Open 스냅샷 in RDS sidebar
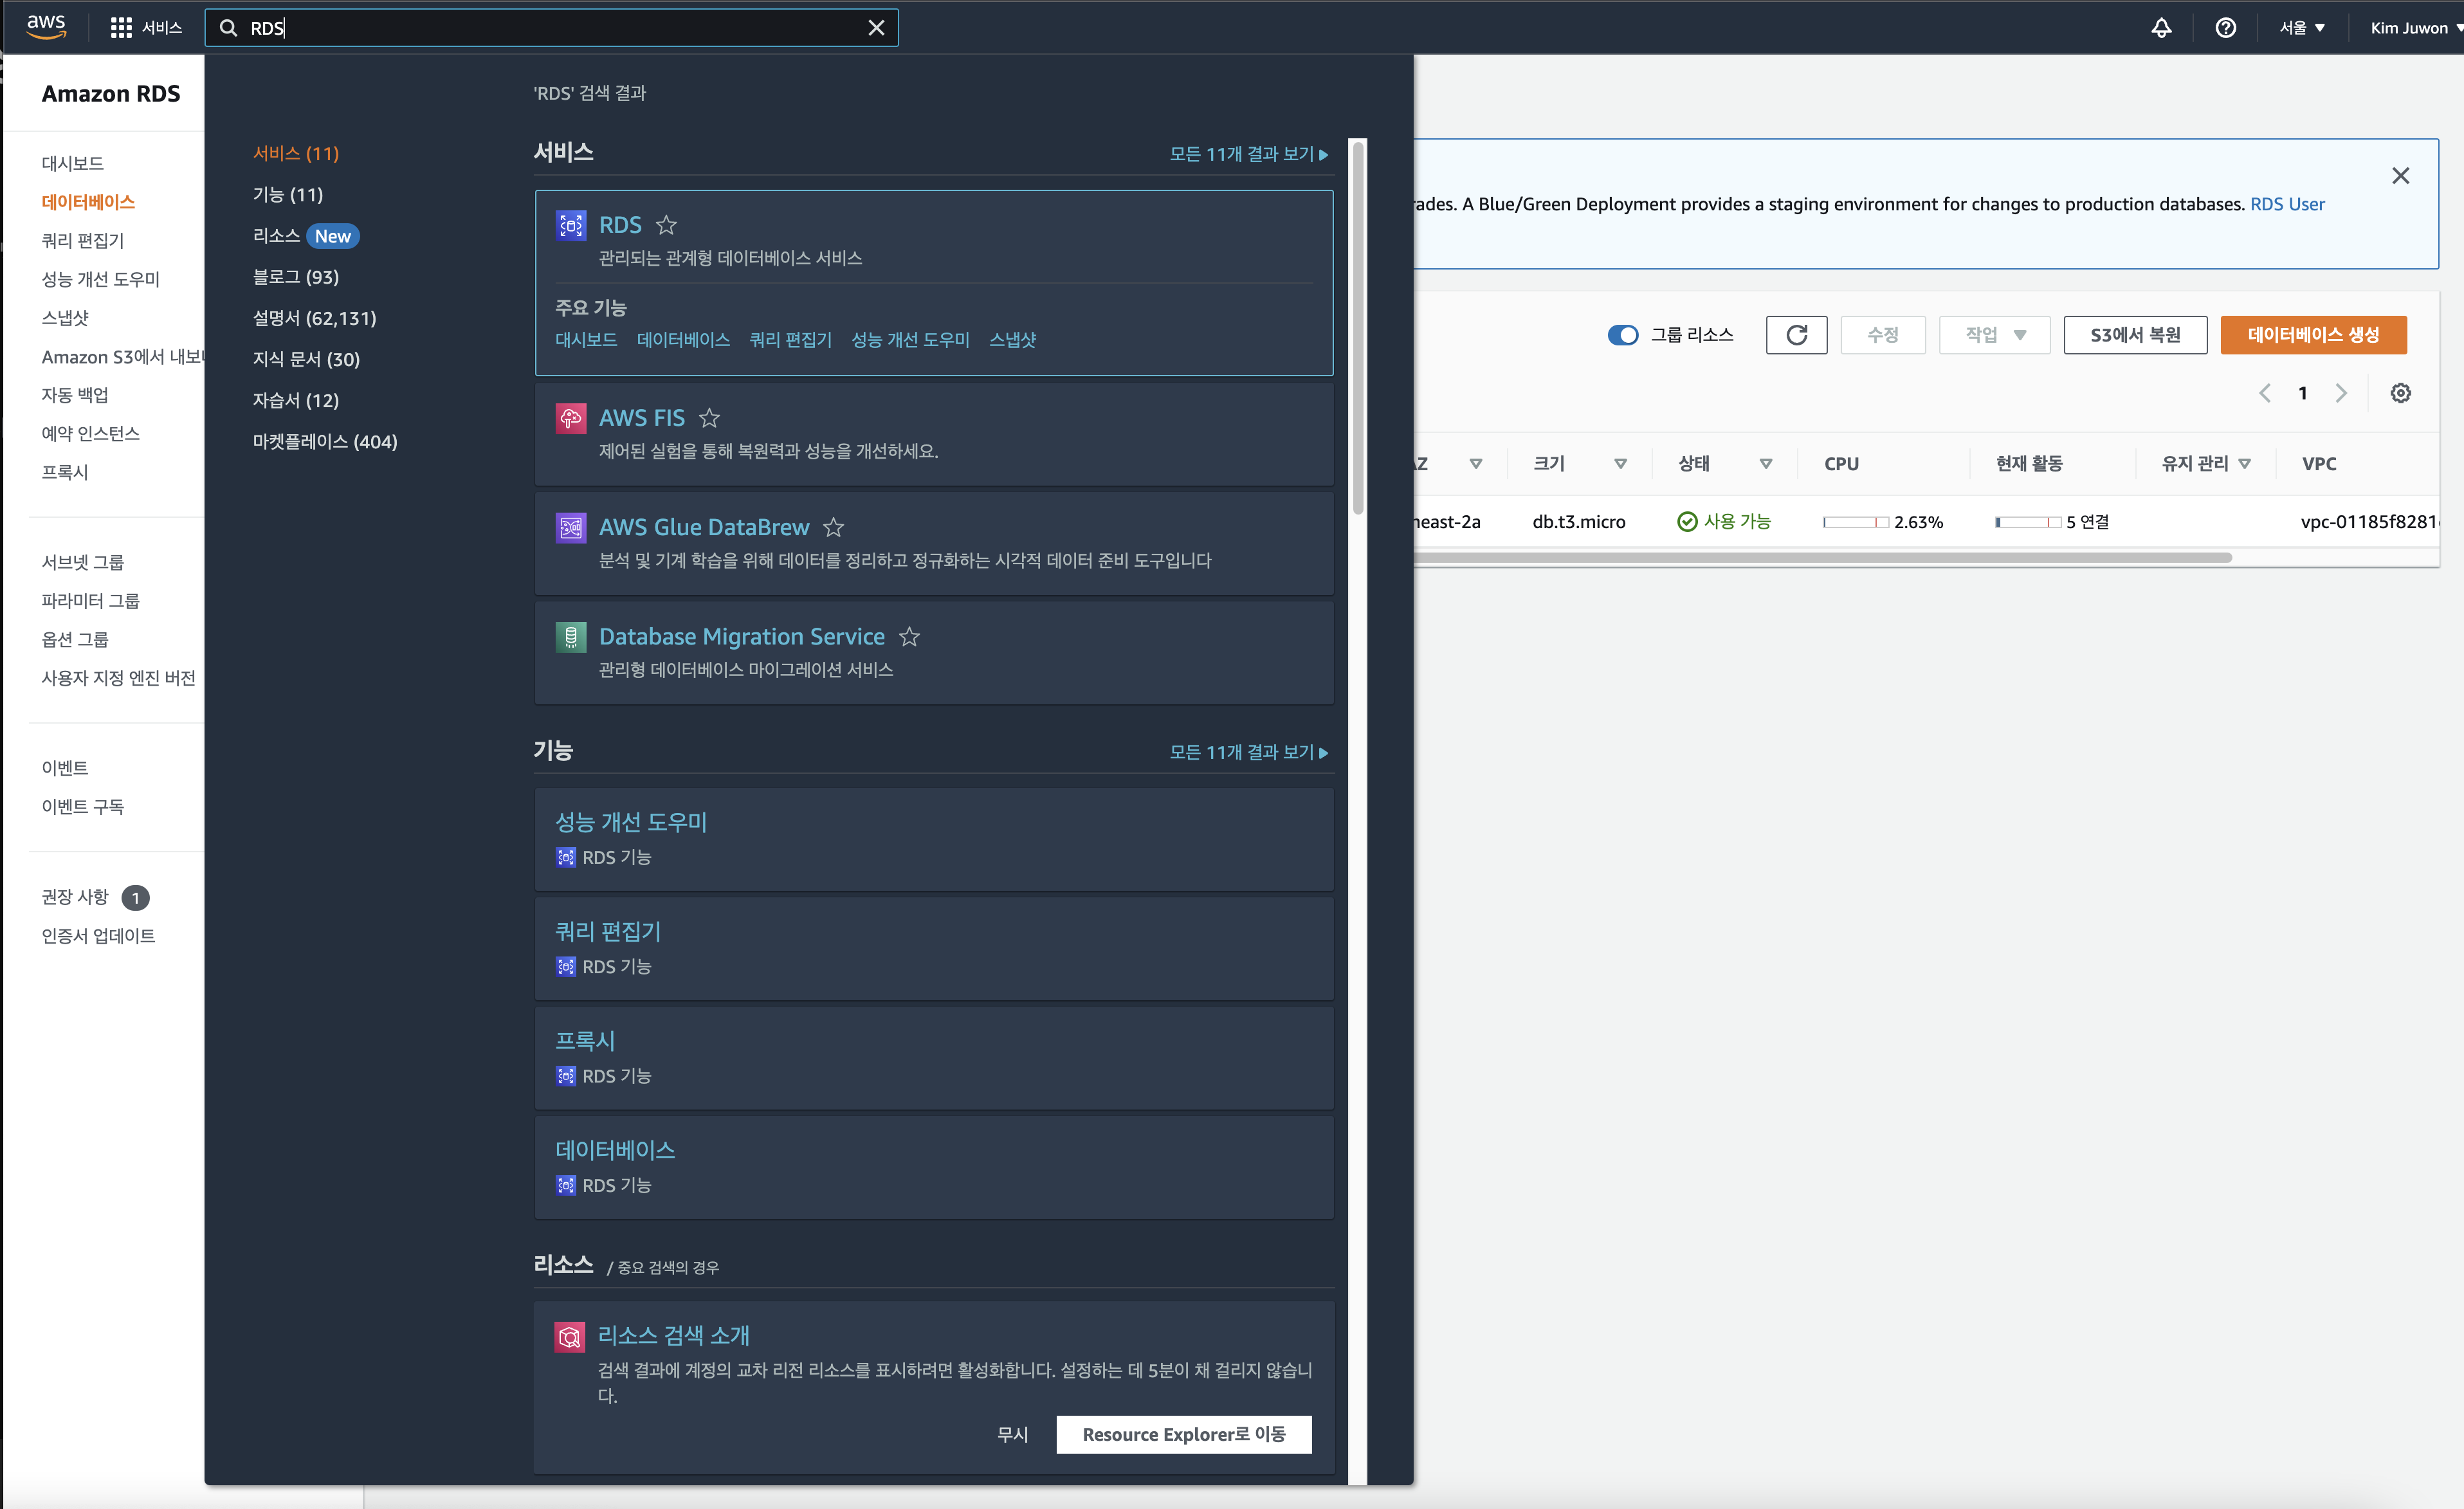Viewport: 2464px width, 1509px height. [x=65, y=318]
